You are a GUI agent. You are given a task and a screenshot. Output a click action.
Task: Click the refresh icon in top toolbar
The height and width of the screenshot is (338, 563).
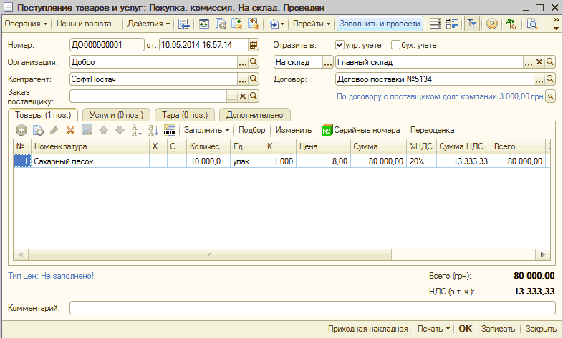204,24
